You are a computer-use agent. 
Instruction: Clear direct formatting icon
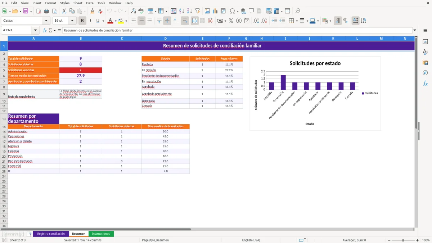pyautogui.click(x=100, y=11)
